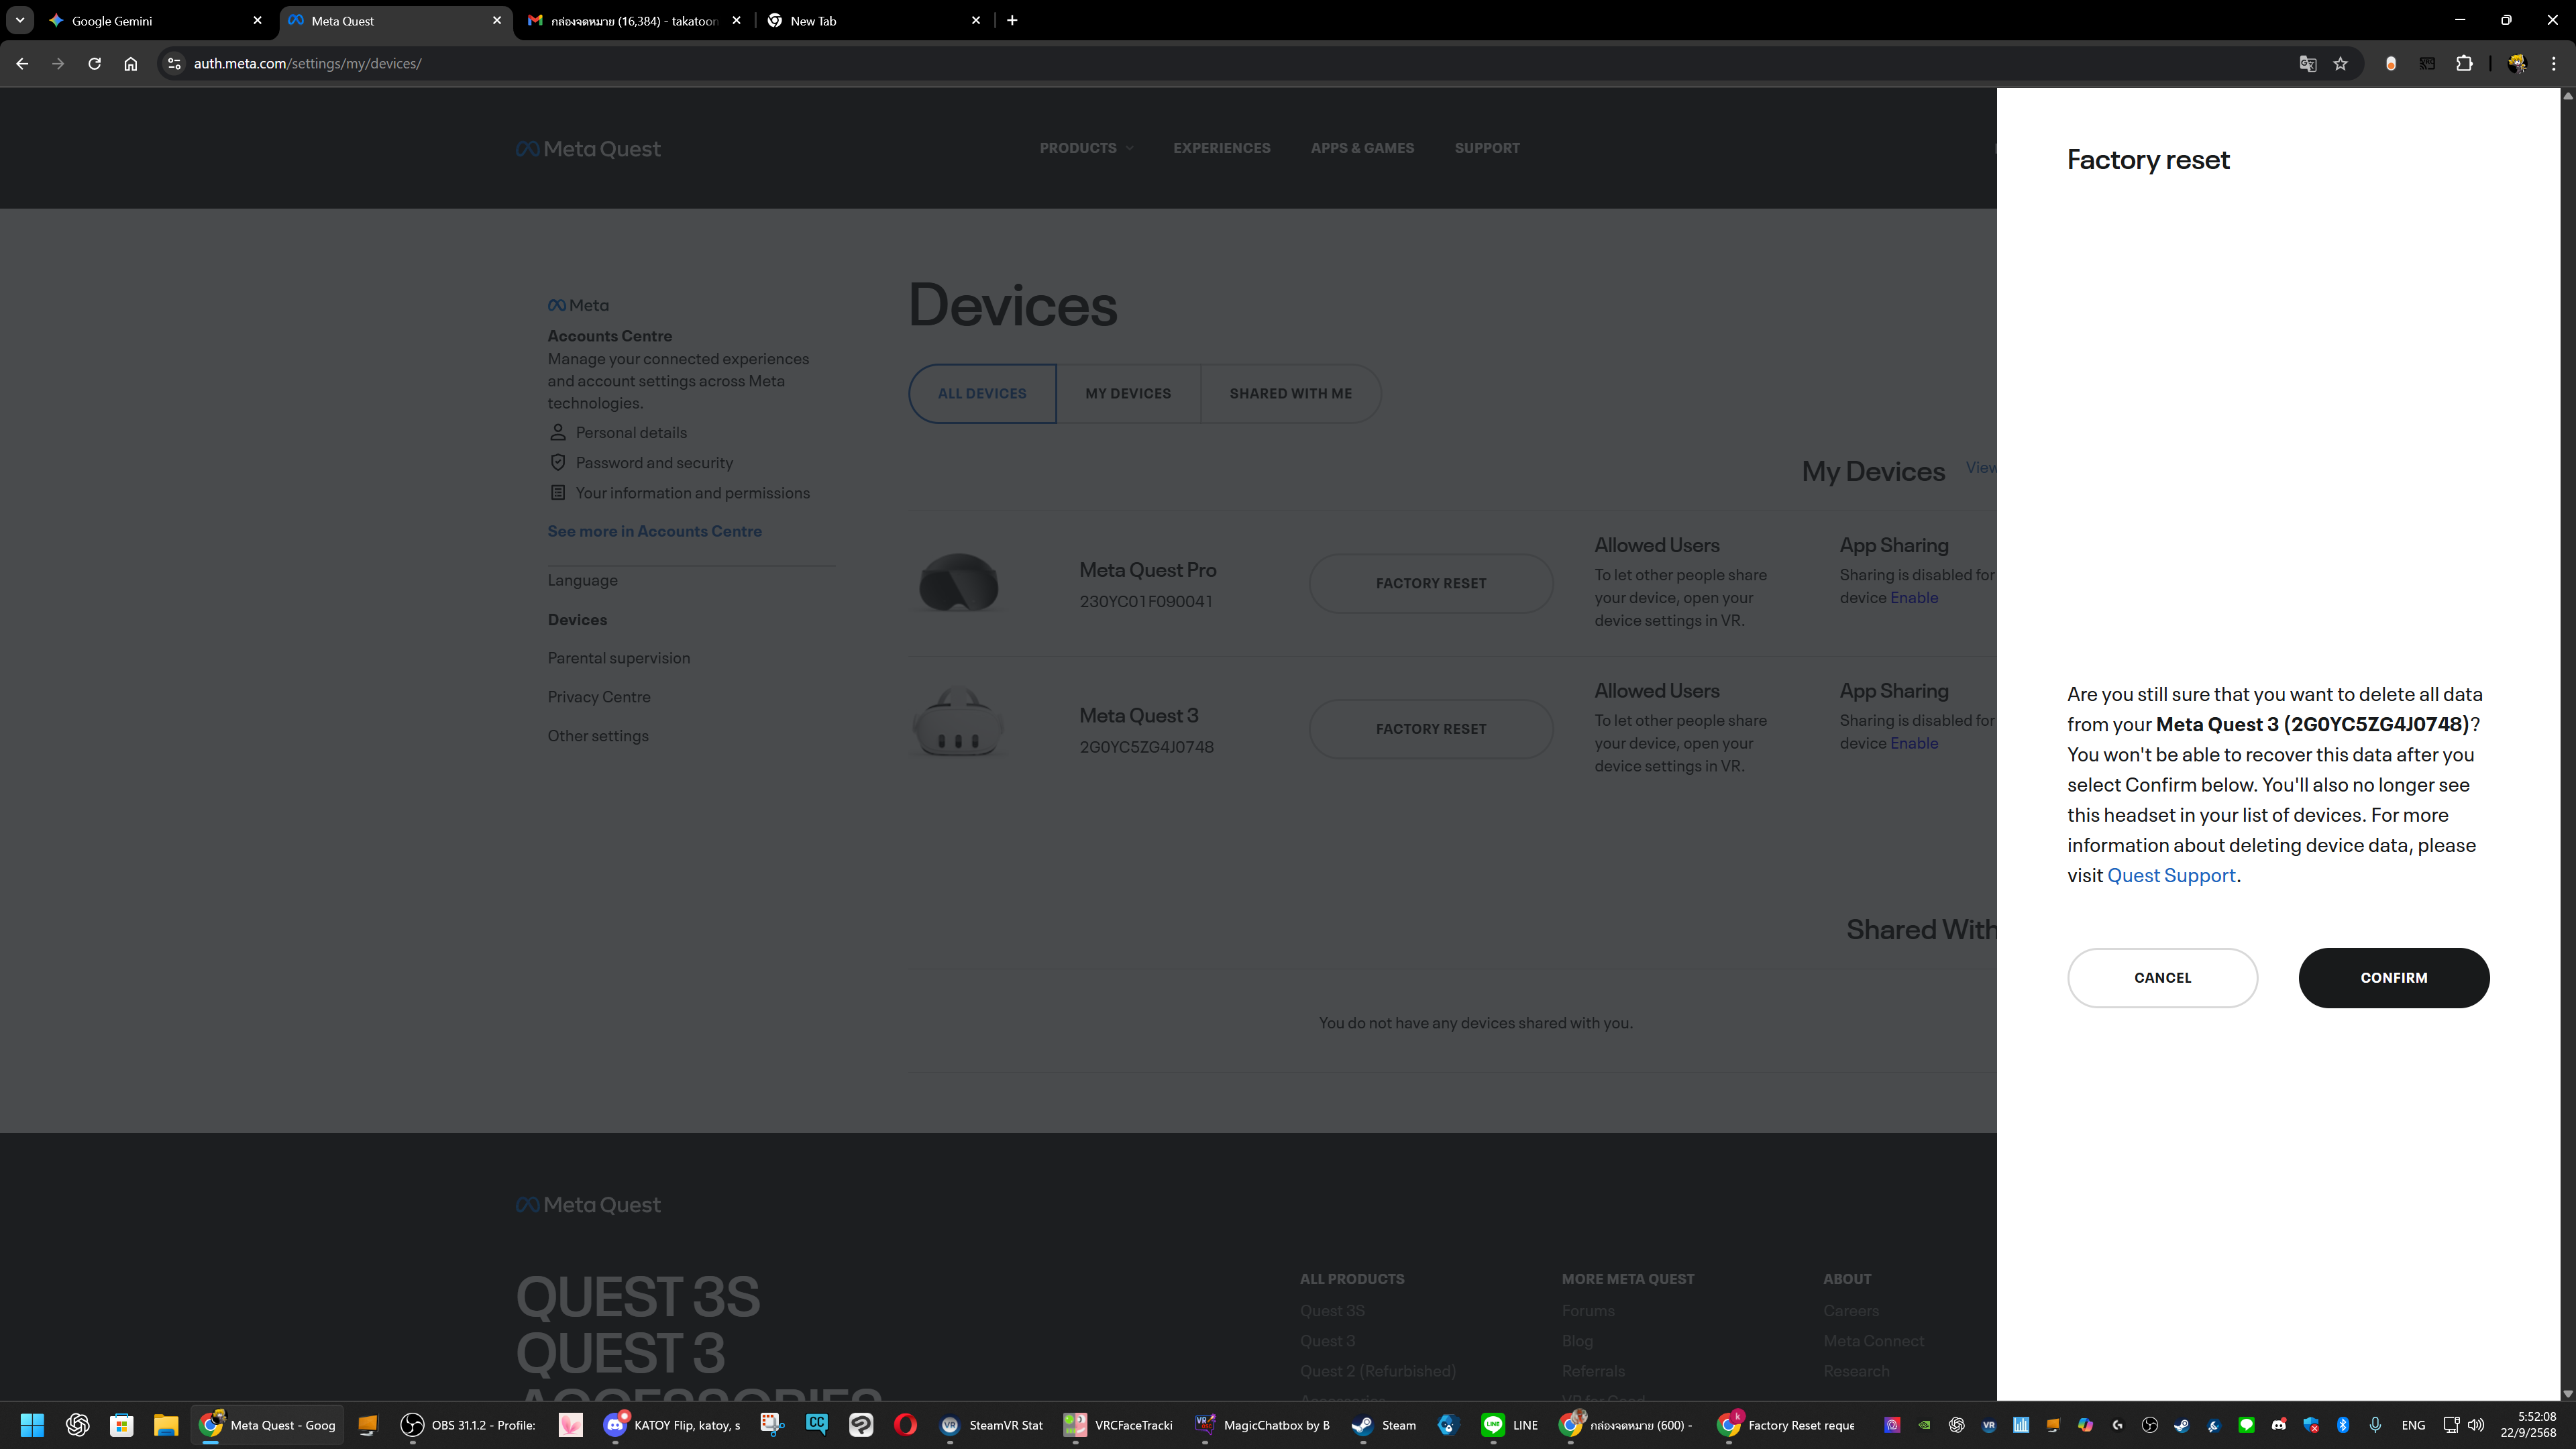Open the tab search dropdown
Image resolution: width=2576 pixels, height=1449 pixels.
point(19,20)
